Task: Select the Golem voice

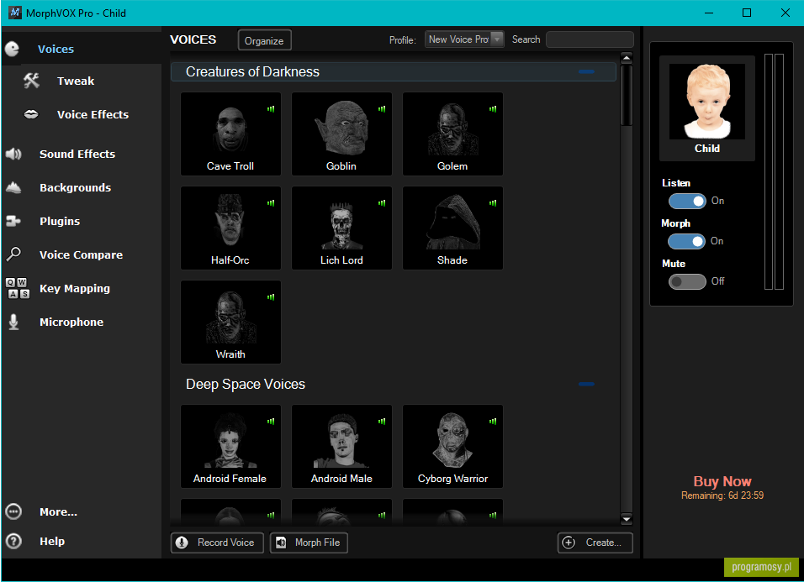Action: [452, 134]
